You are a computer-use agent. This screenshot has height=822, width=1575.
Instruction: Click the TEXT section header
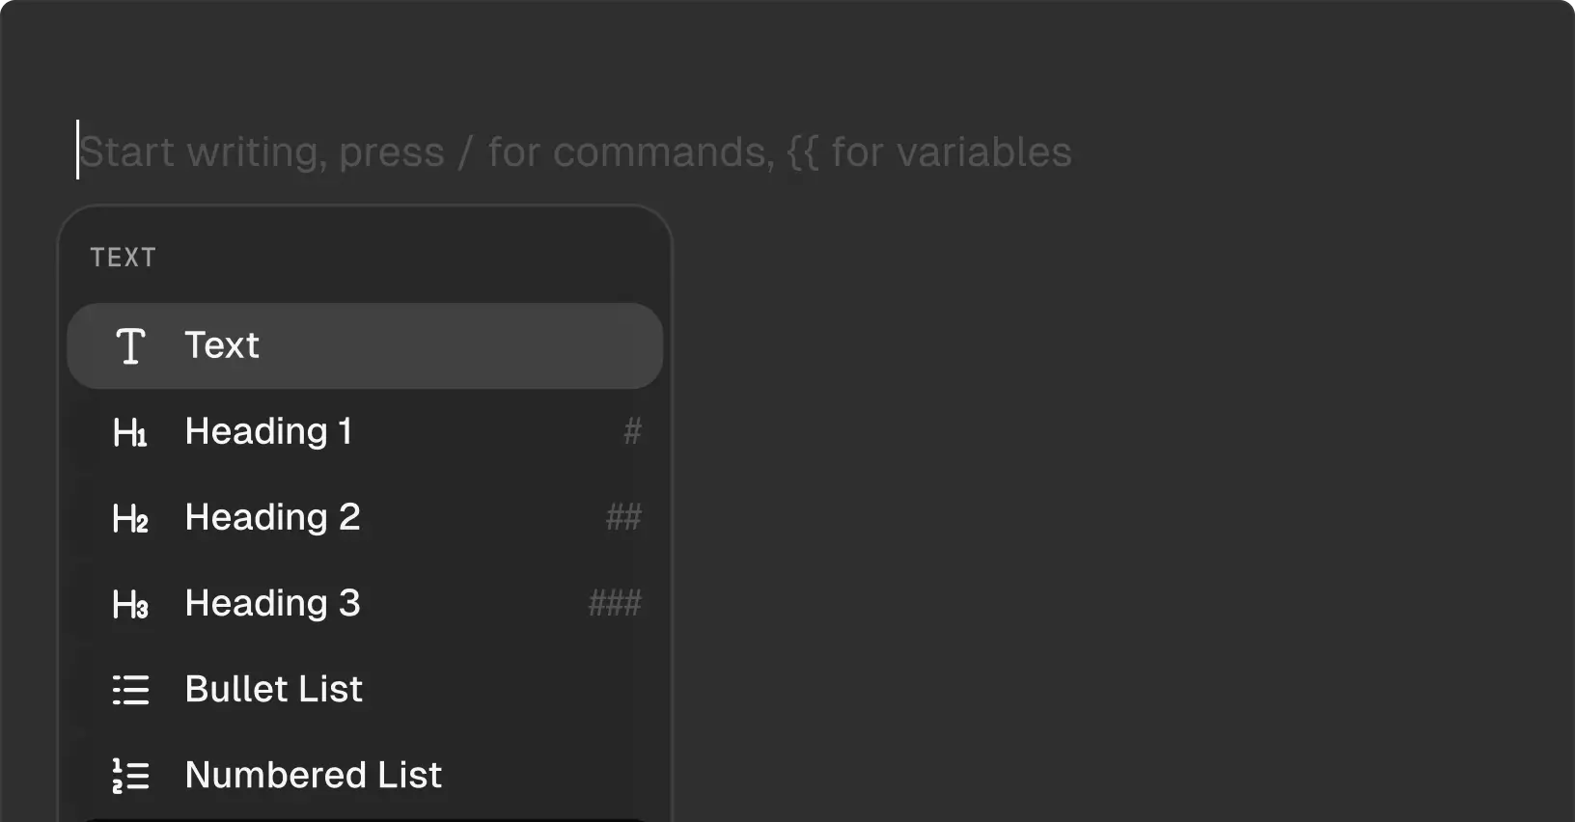pos(124,257)
